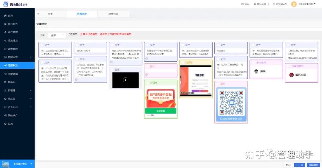Open the 16605240918 account dropdown
This screenshot has width=322, height=168.
307,4
